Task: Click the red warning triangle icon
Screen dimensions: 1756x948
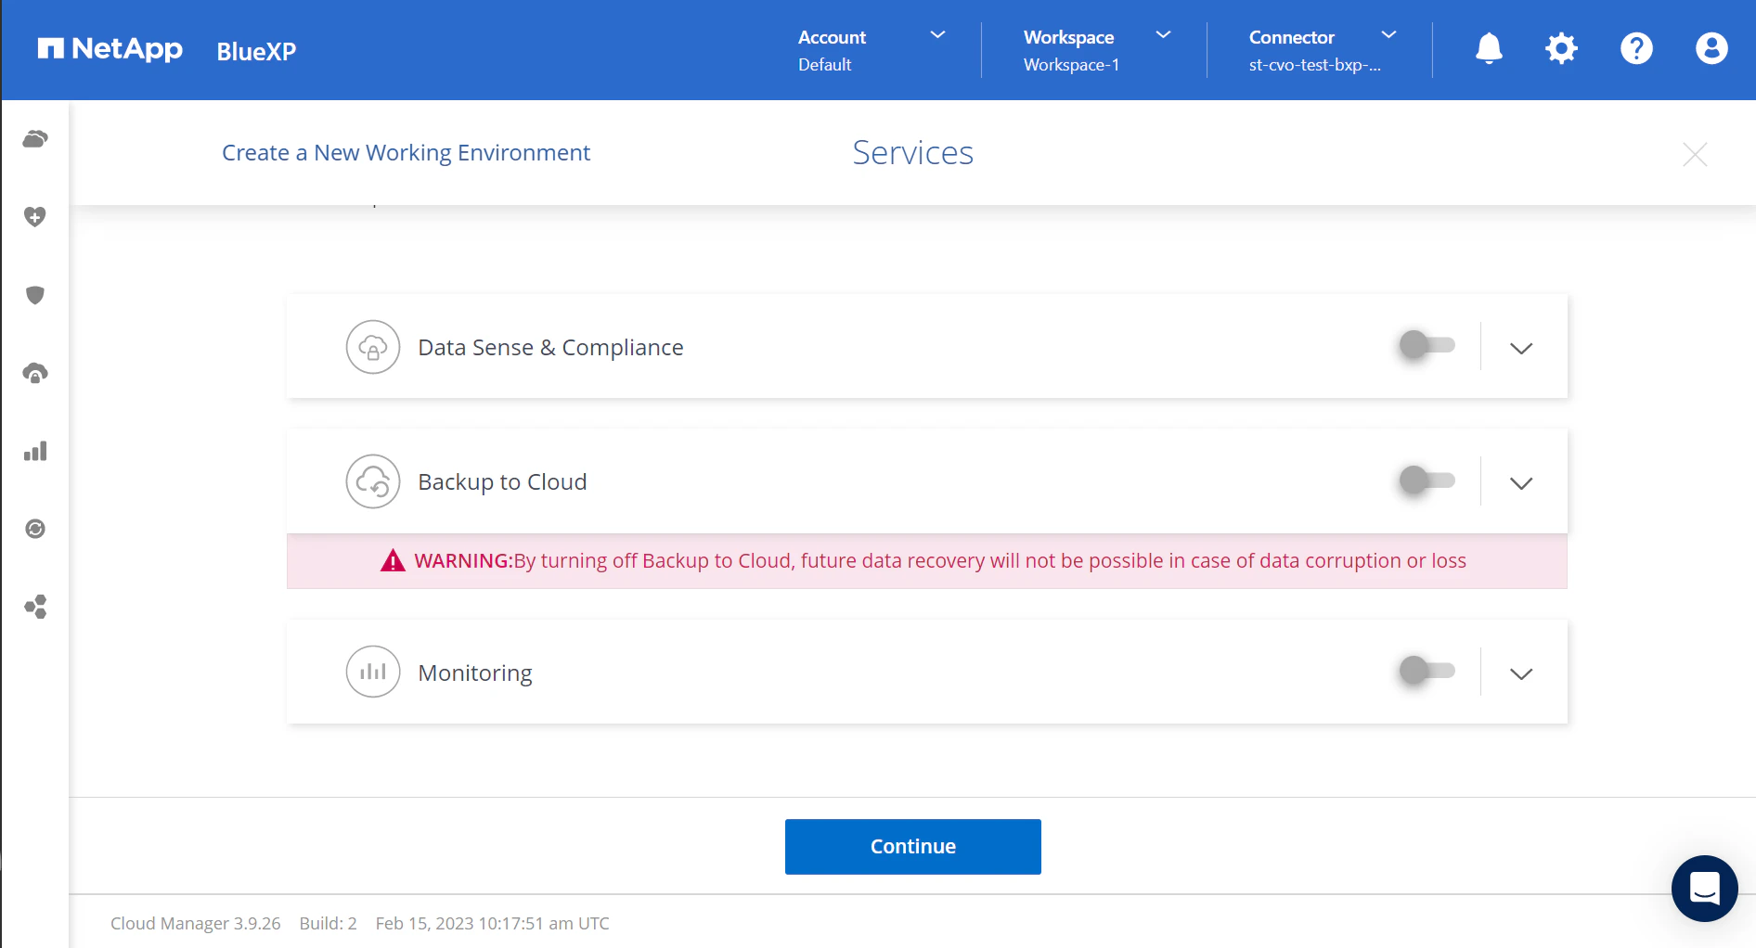Action: point(393,560)
